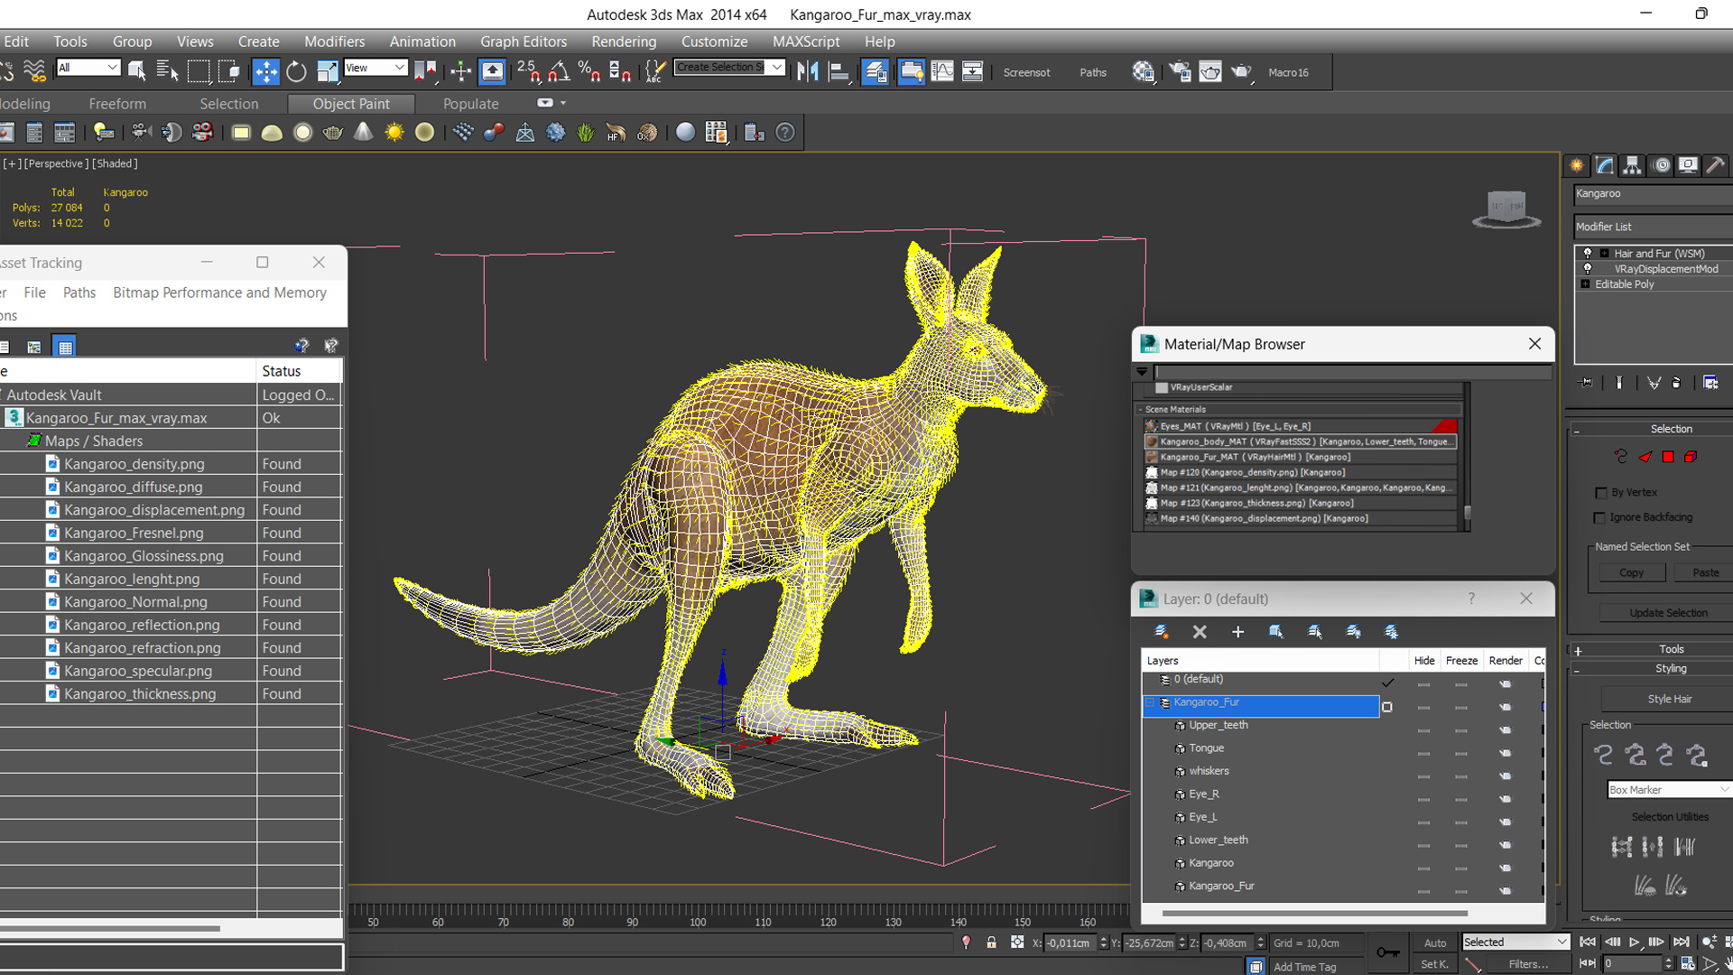Click Create New Layer plus icon
The width and height of the screenshot is (1733, 975).
(x=1237, y=632)
